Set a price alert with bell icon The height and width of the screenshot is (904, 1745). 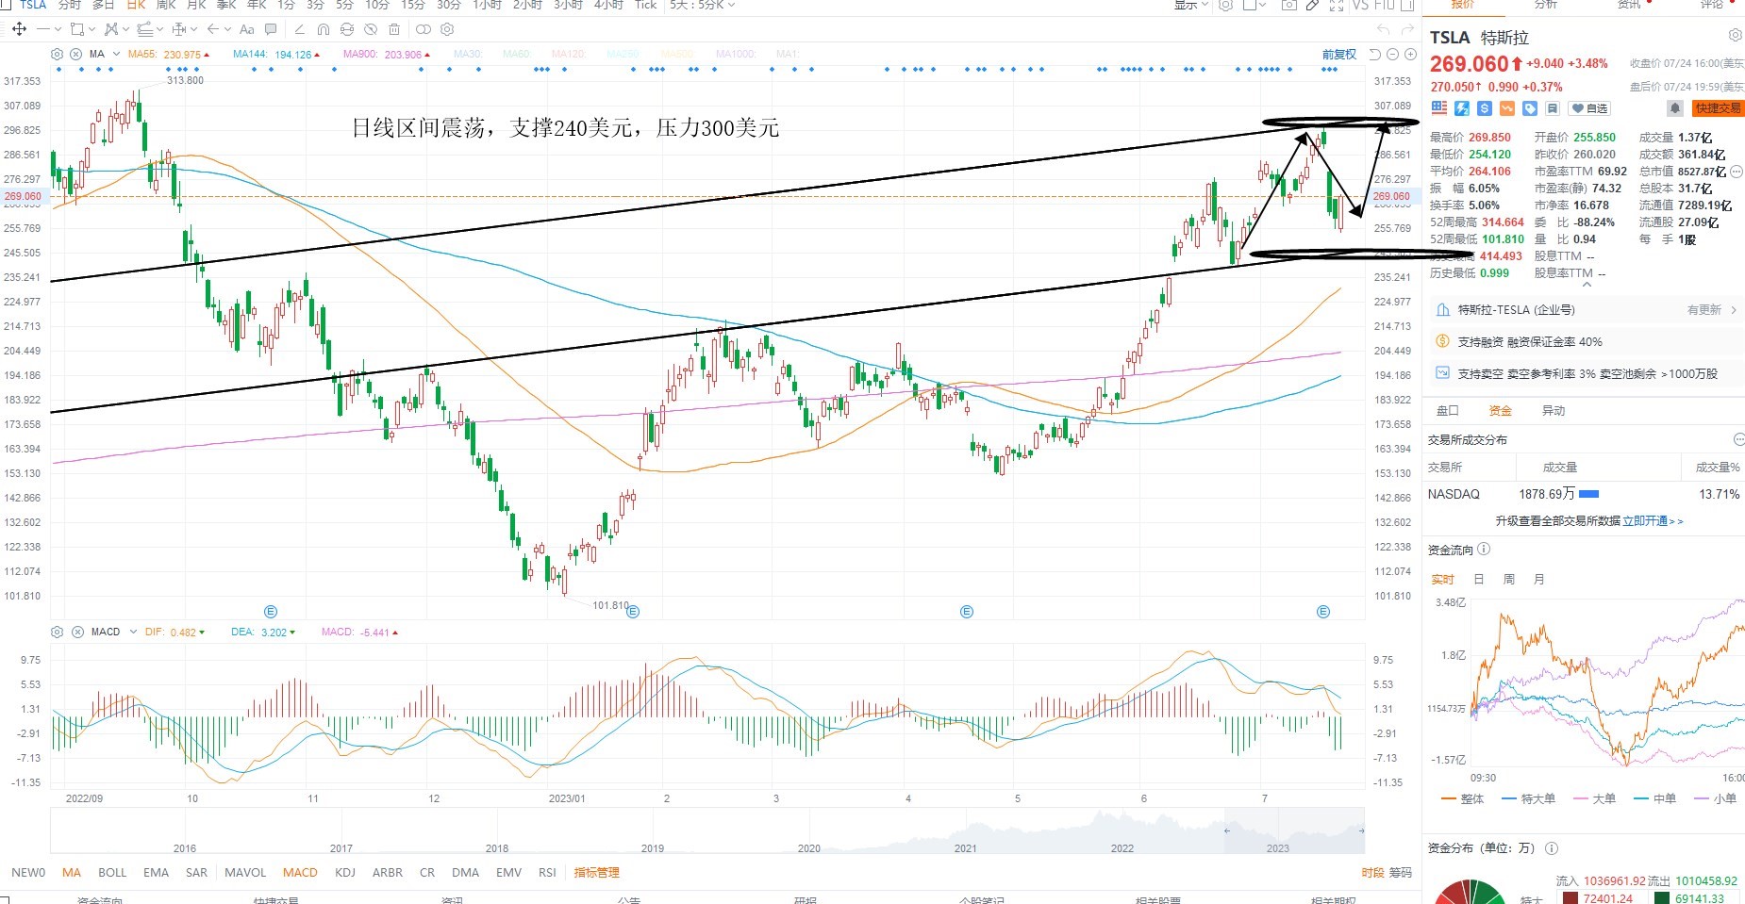(1675, 108)
